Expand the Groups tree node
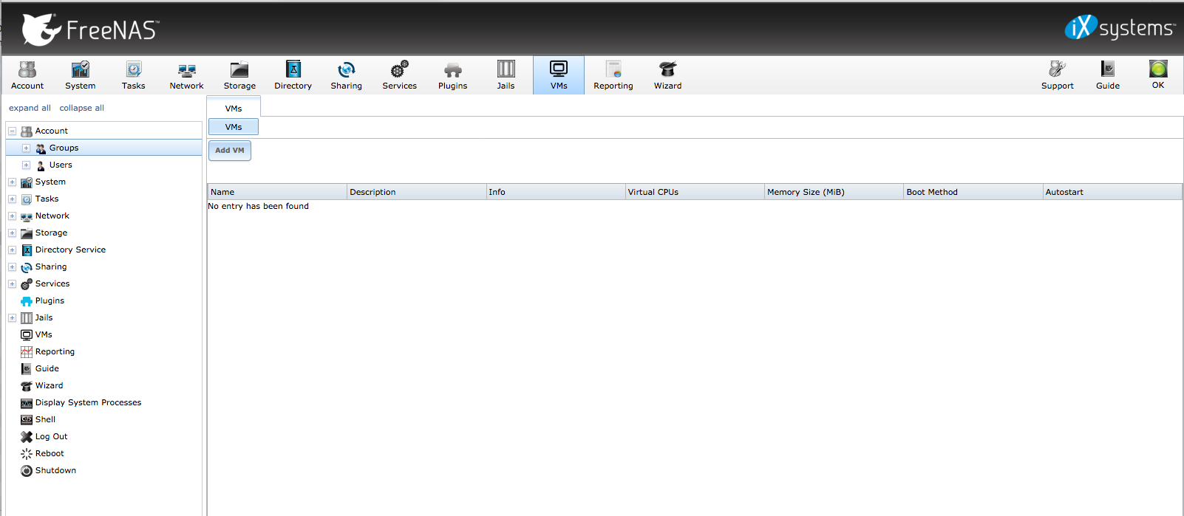Viewport: 1184px width, 516px height. pyautogui.click(x=26, y=148)
